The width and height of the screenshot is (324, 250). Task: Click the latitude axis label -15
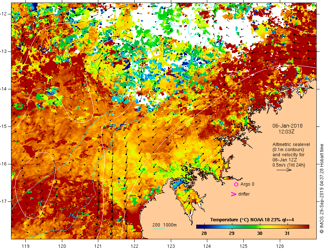(4, 126)
